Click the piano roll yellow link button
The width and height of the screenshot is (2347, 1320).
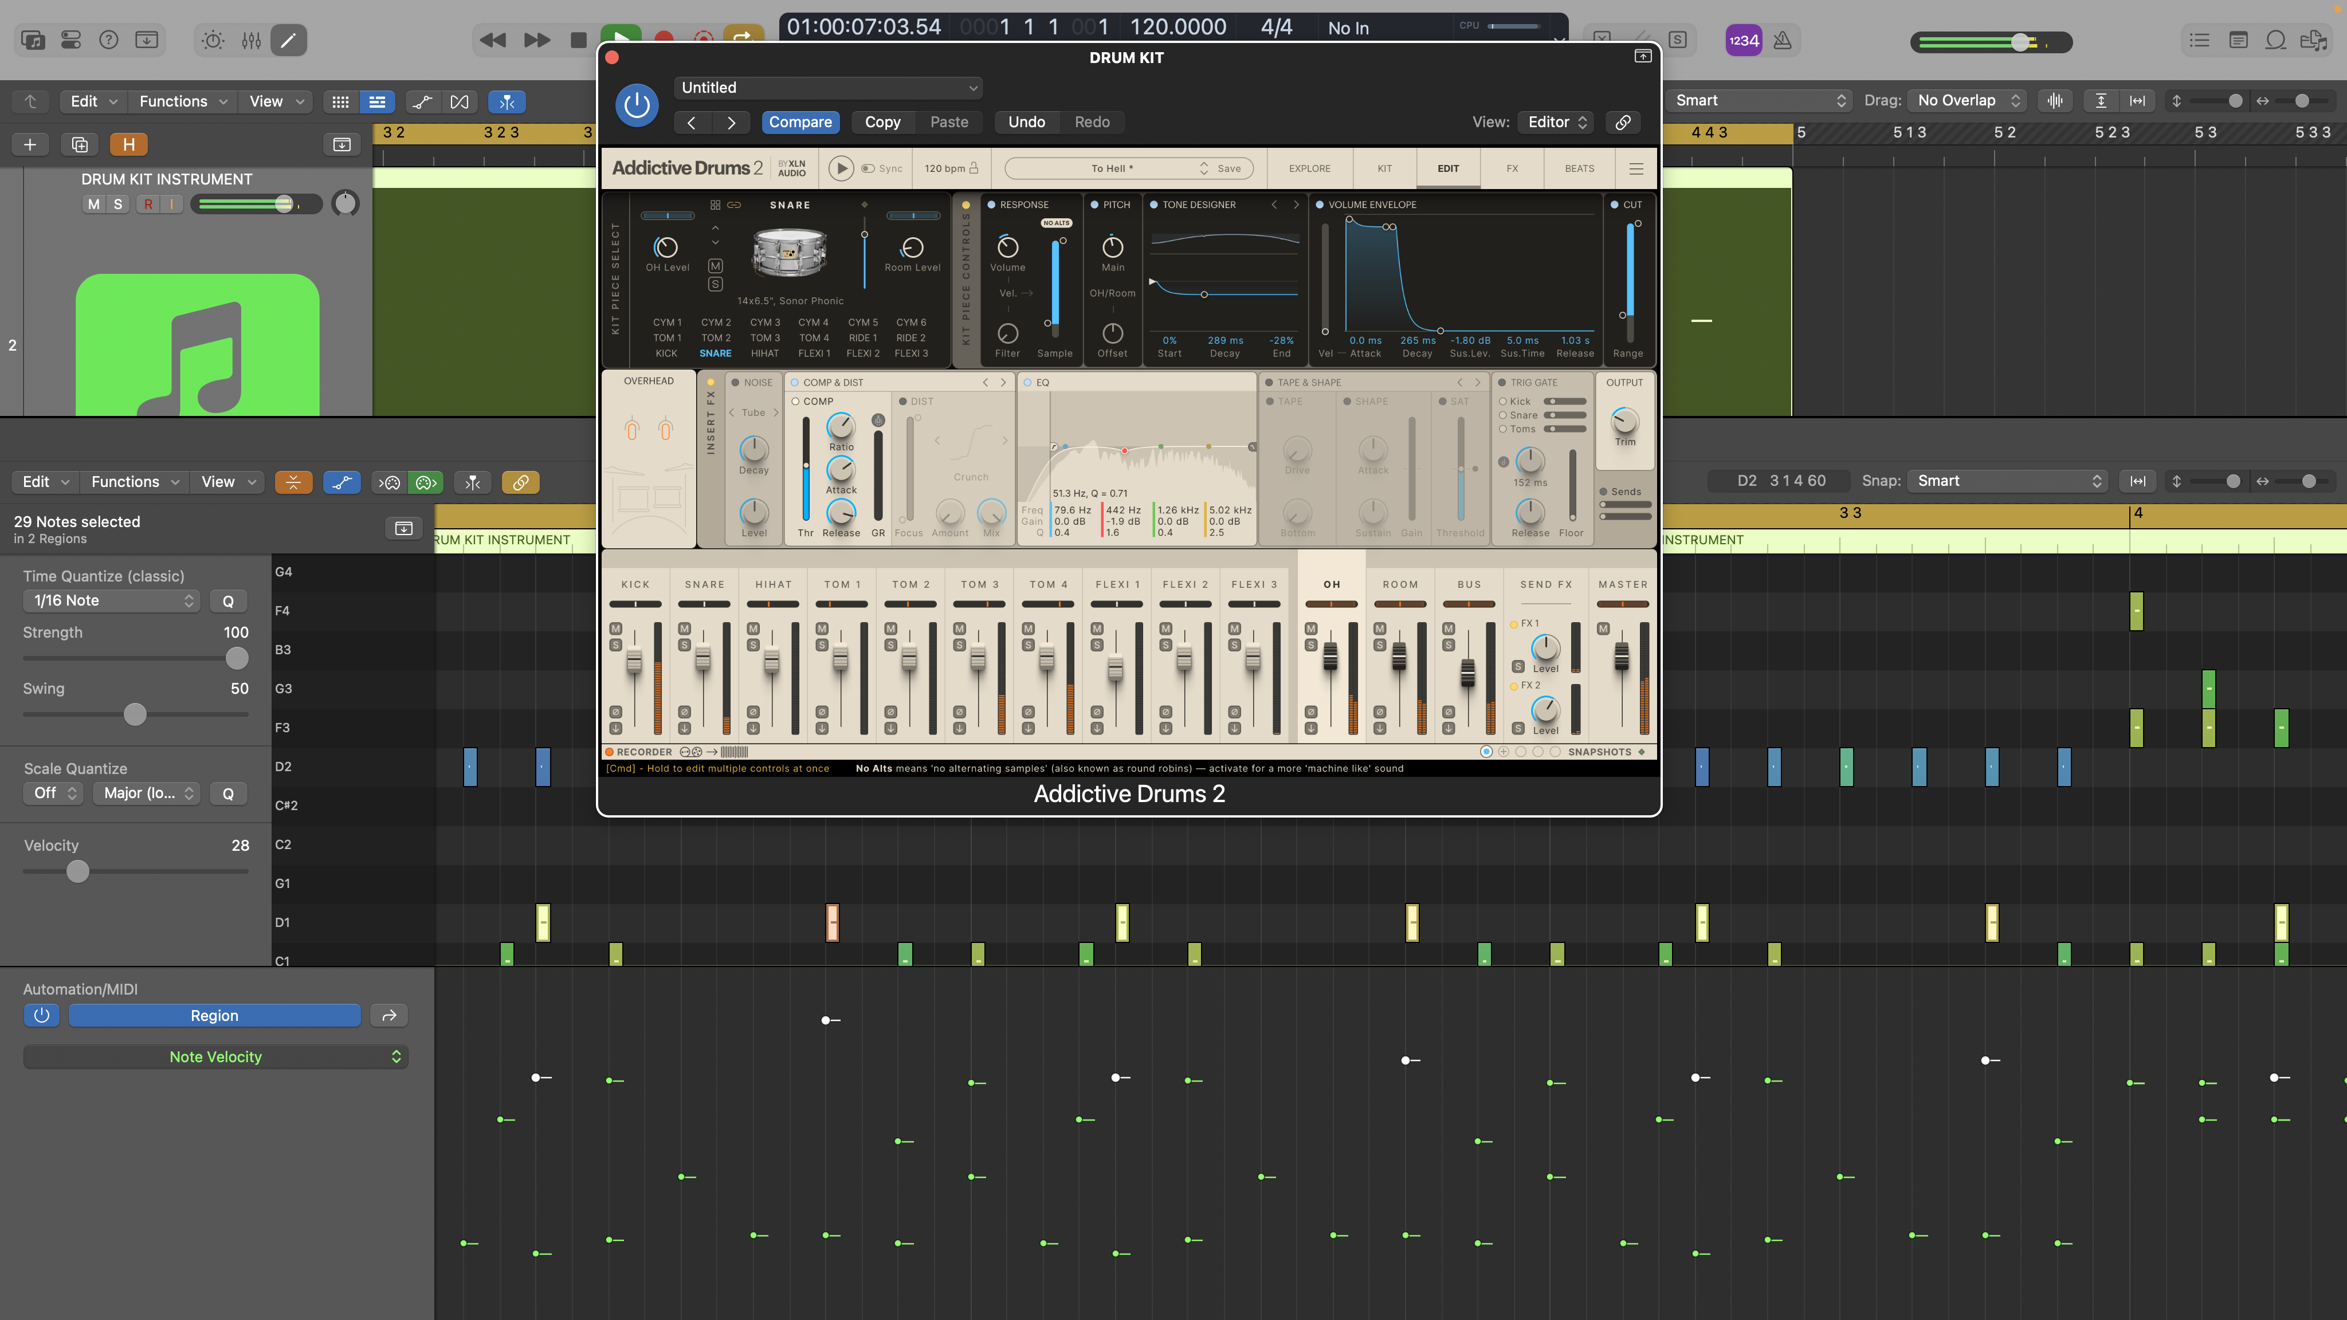click(x=520, y=482)
